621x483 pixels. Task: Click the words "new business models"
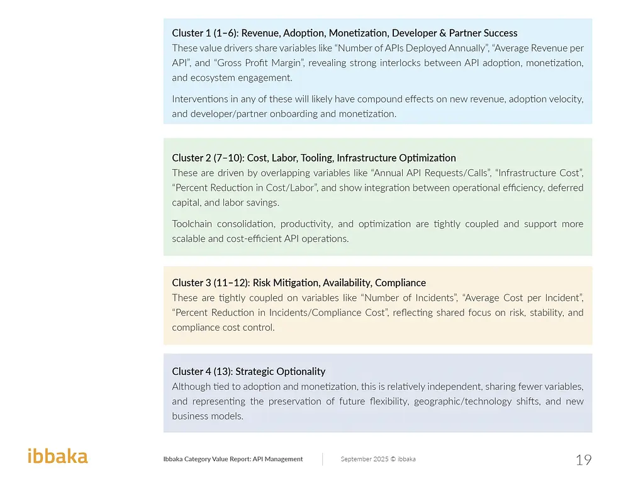coord(208,416)
